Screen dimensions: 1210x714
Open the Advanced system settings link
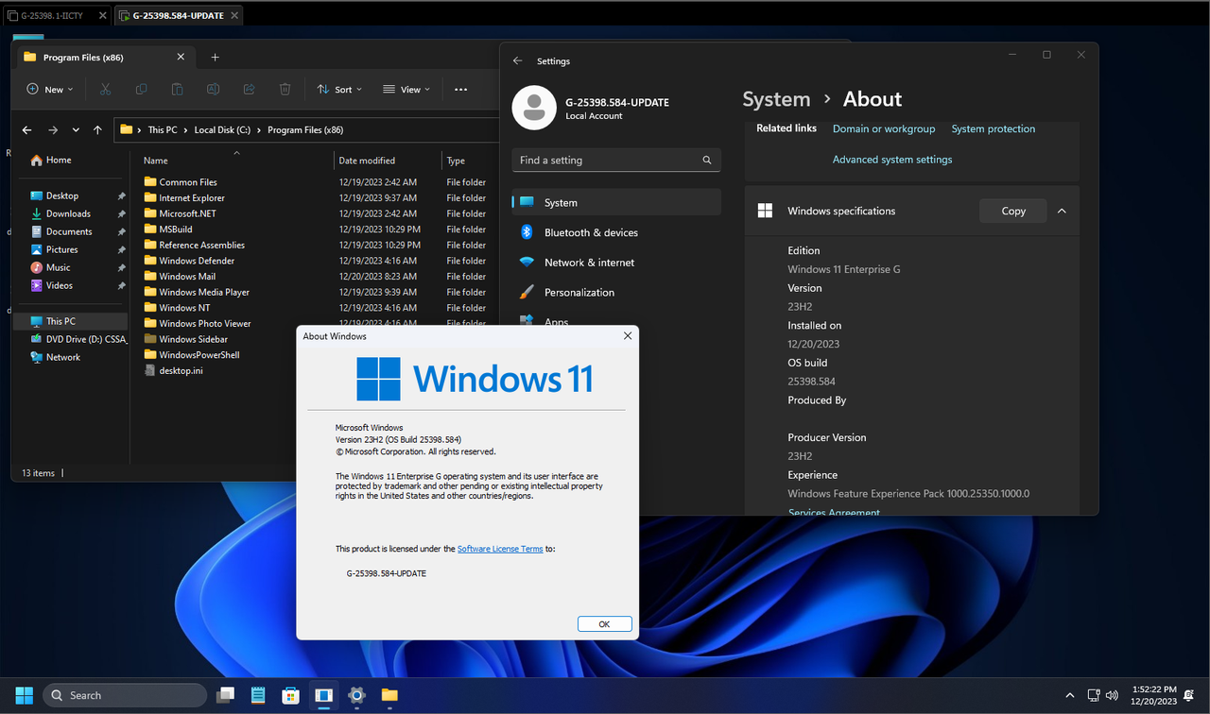click(892, 160)
